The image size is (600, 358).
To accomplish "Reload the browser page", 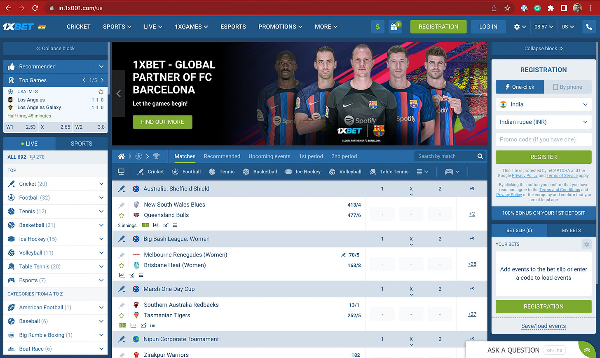I will tap(35, 8).
